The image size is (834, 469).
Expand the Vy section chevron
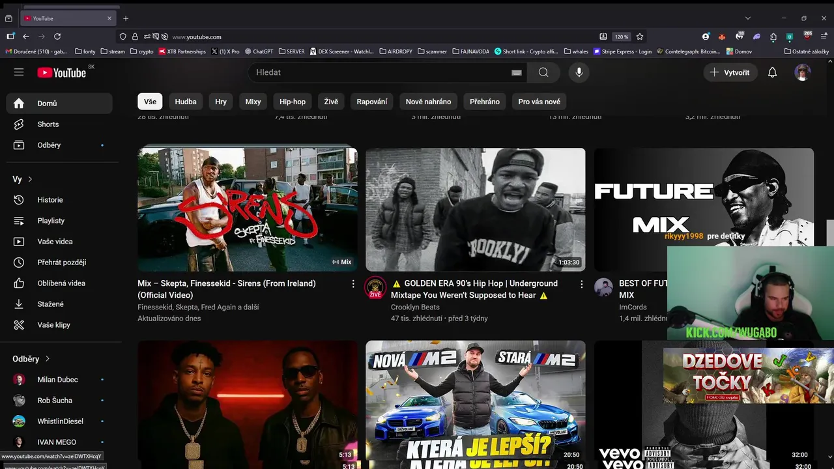click(x=30, y=179)
